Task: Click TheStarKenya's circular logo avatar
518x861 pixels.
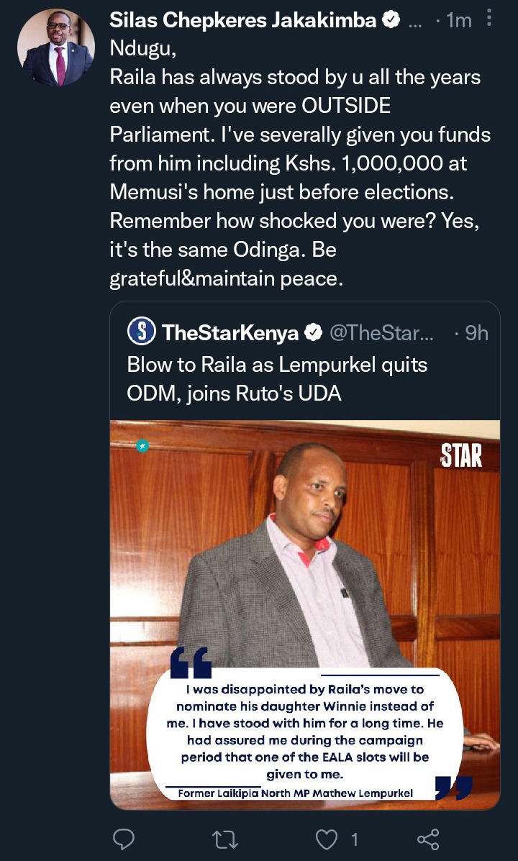Action: [142, 332]
